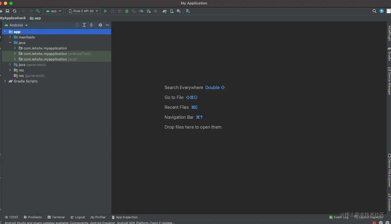Open the AVD Device Manager toolbar icon

(172, 11)
